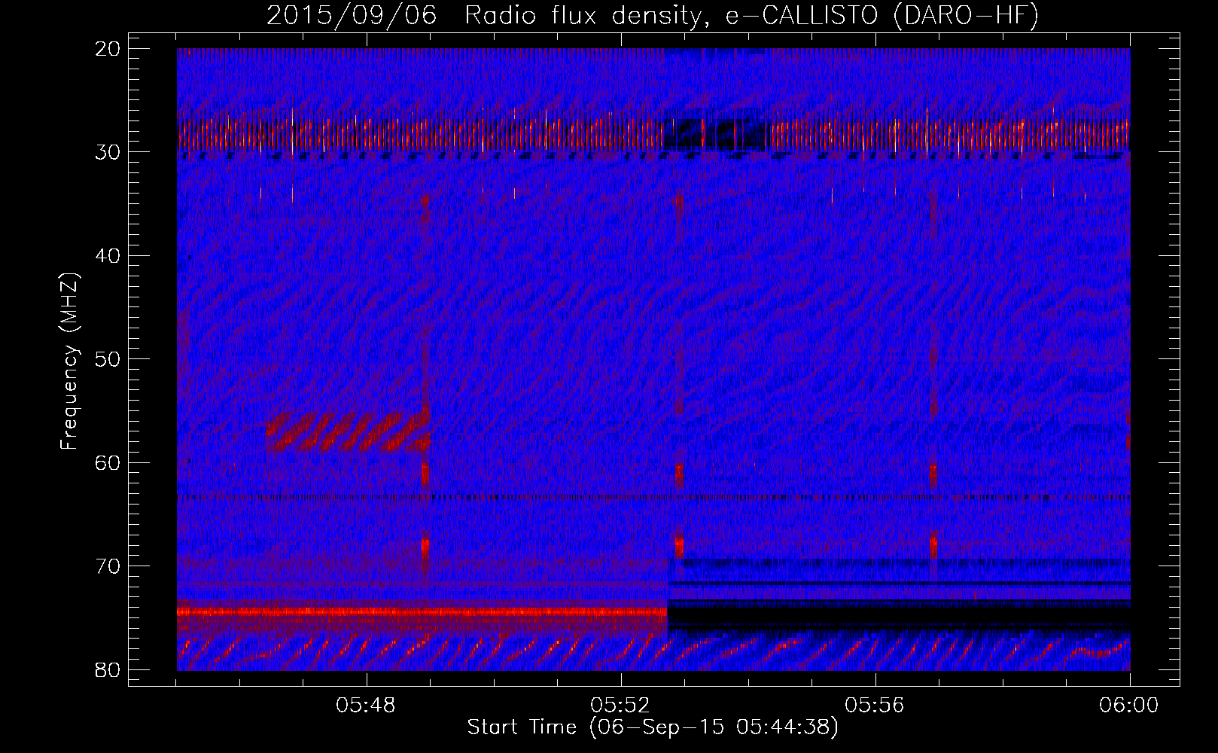Image resolution: width=1218 pixels, height=753 pixels.
Task: Click the 06:00 time tick label
Action: click(1129, 706)
